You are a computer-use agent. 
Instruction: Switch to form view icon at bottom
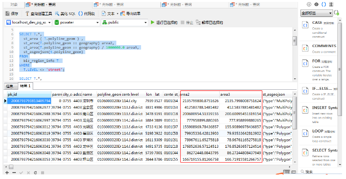coord(294,173)
